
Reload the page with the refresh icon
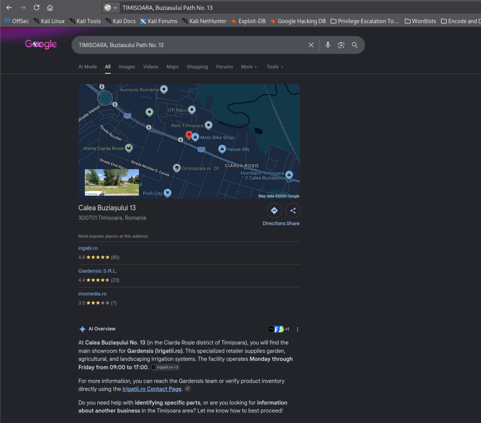37,8
